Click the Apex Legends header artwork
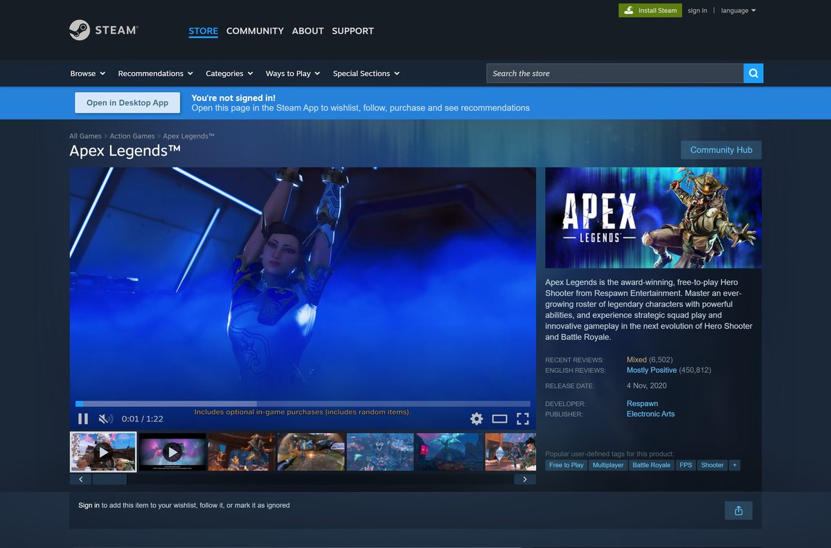Image resolution: width=831 pixels, height=548 pixels. click(653, 217)
